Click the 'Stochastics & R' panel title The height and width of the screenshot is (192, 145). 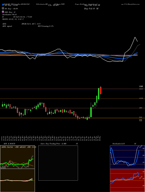pos(119,144)
